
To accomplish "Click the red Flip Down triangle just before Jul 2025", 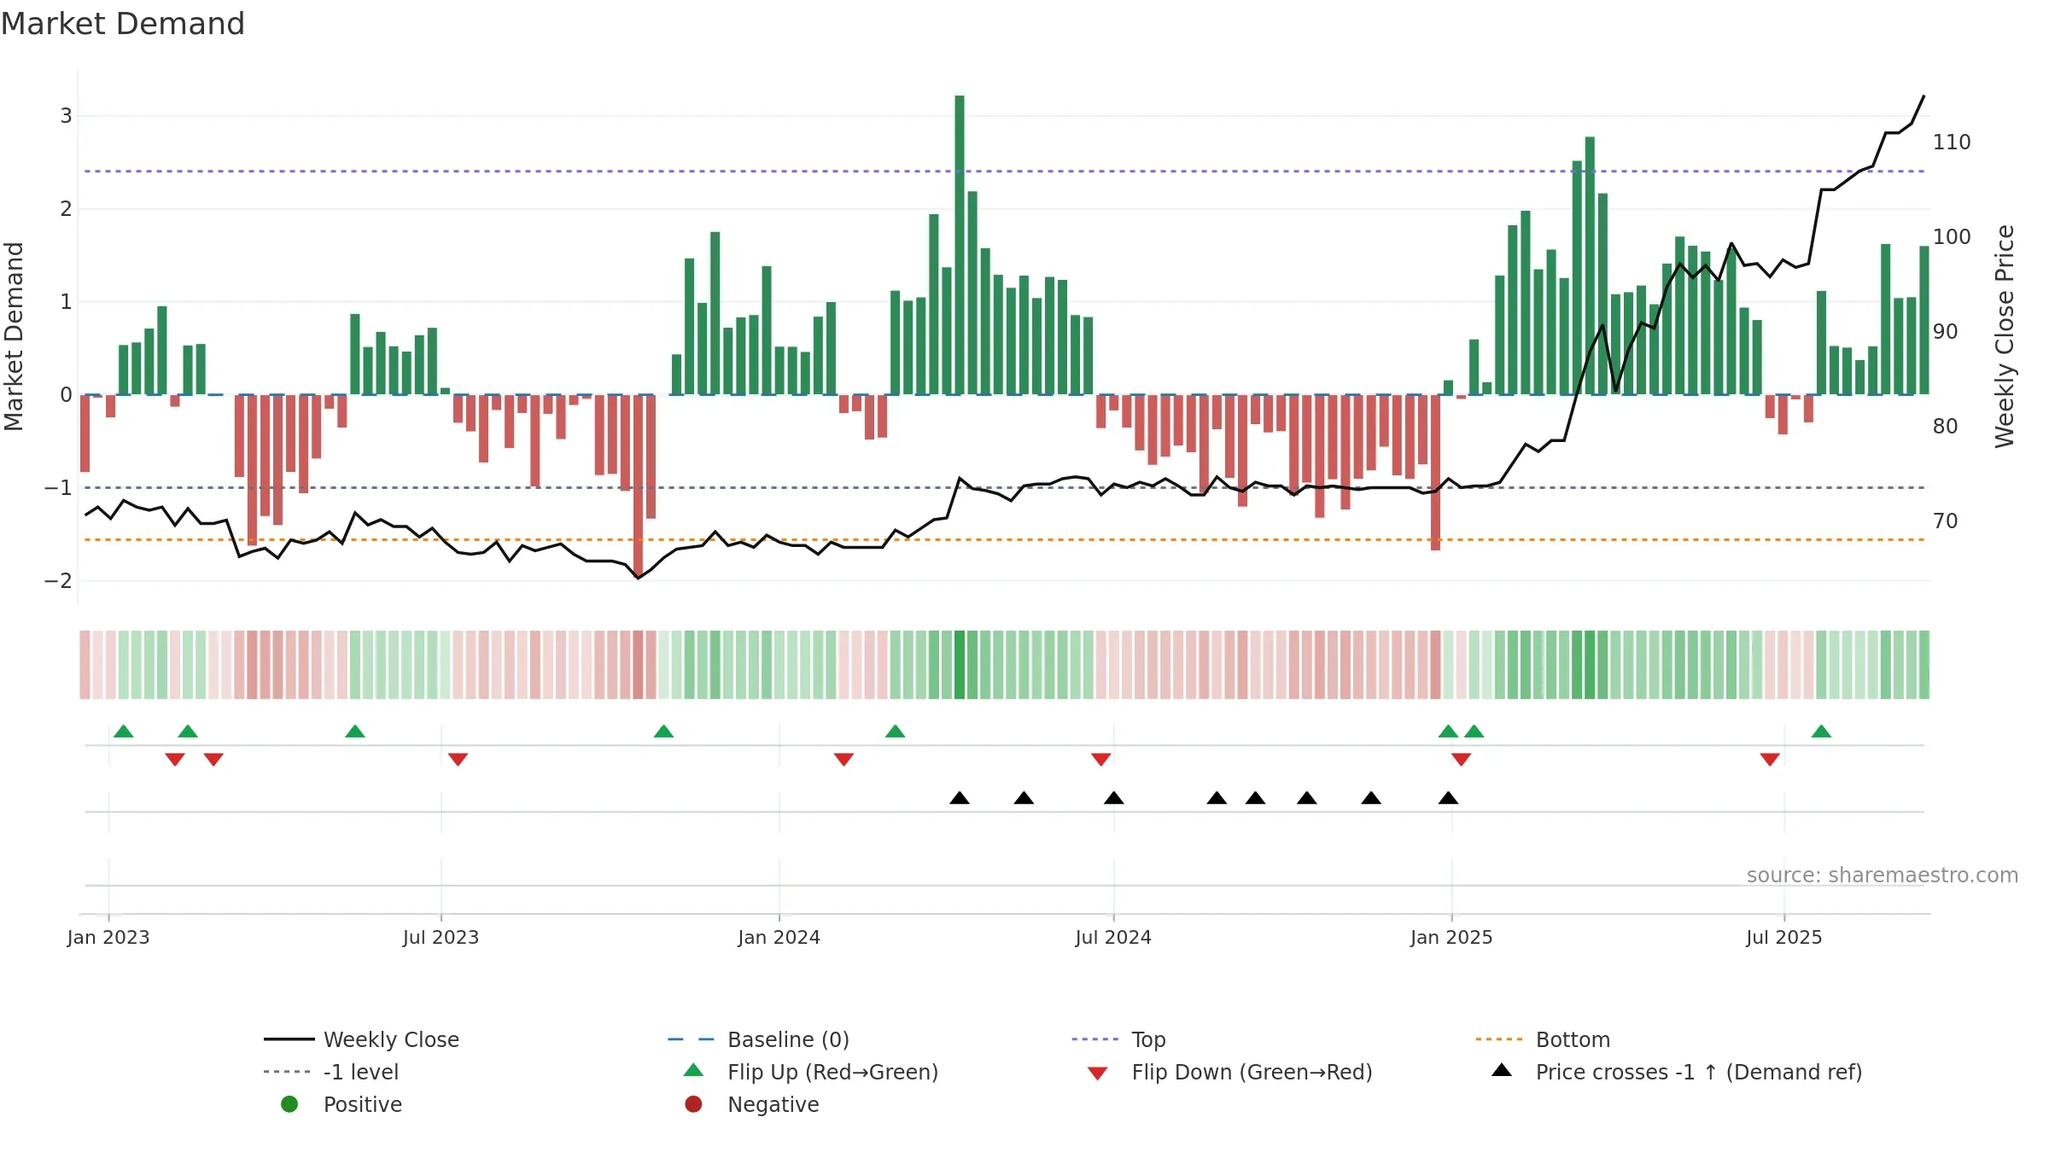I will [x=1770, y=759].
